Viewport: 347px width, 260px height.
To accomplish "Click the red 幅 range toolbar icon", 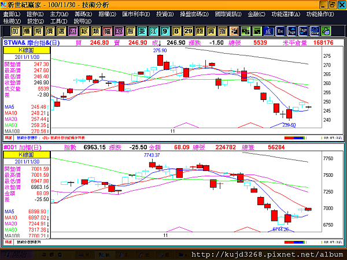I will (x=107, y=31).
